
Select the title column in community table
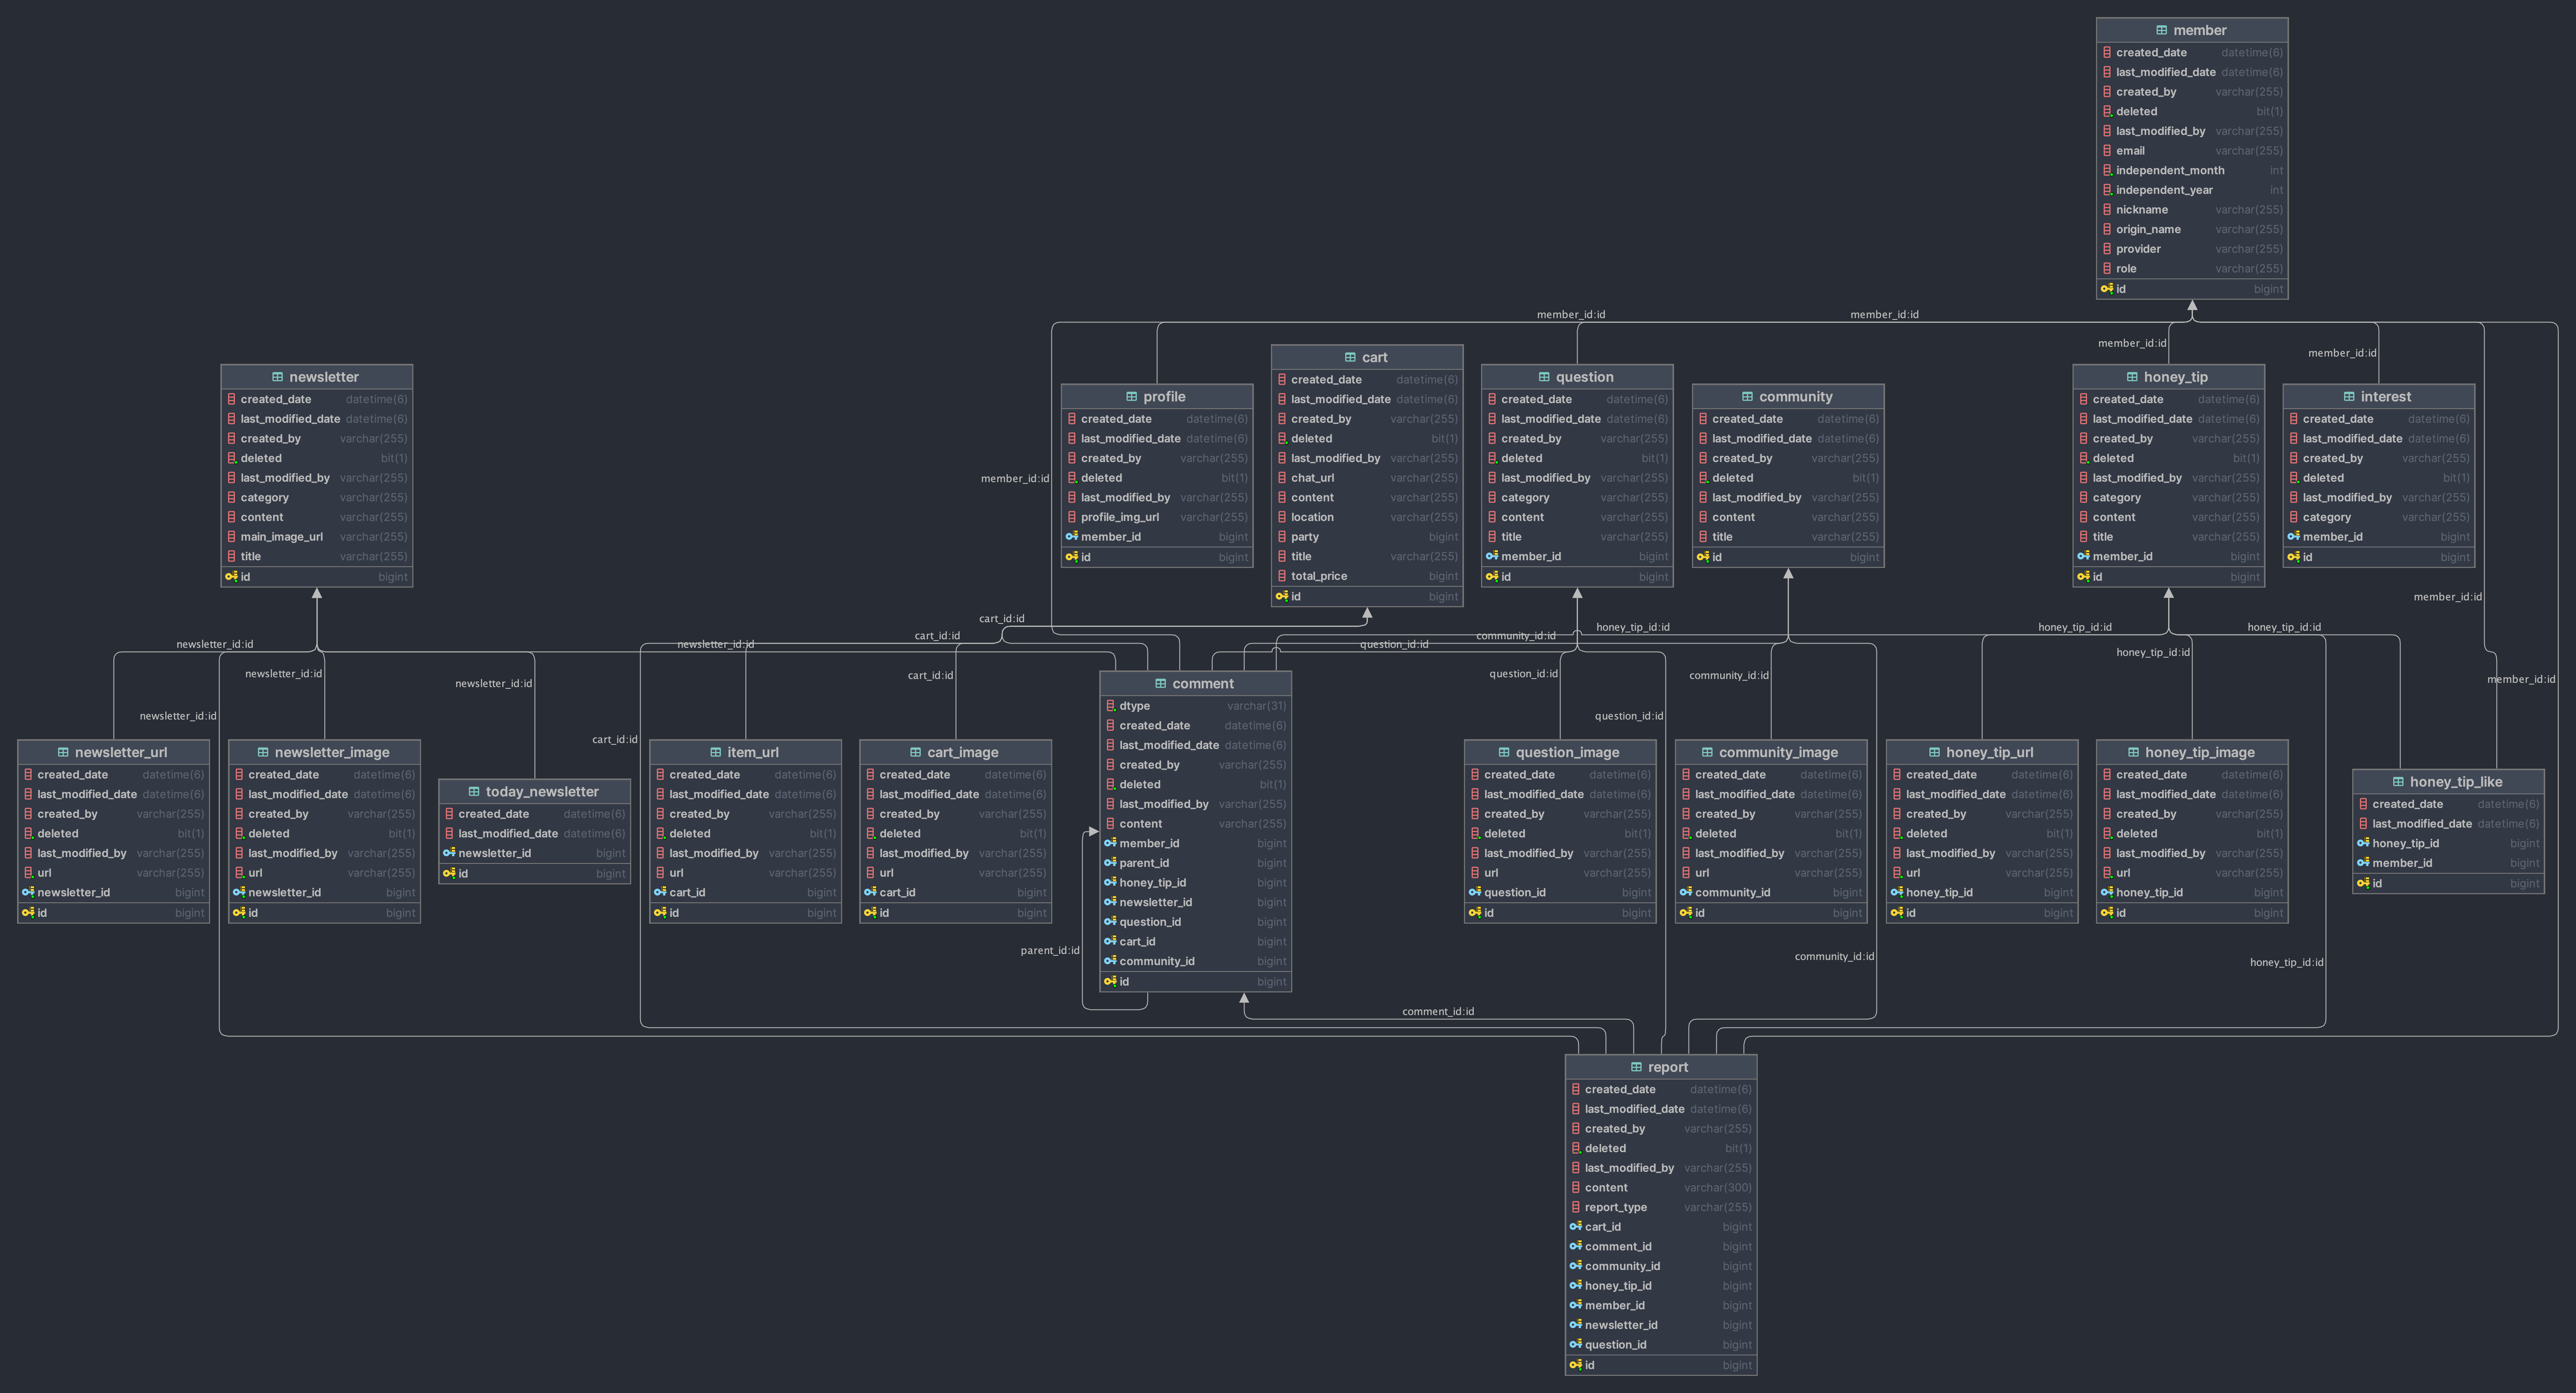(x=1788, y=537)
